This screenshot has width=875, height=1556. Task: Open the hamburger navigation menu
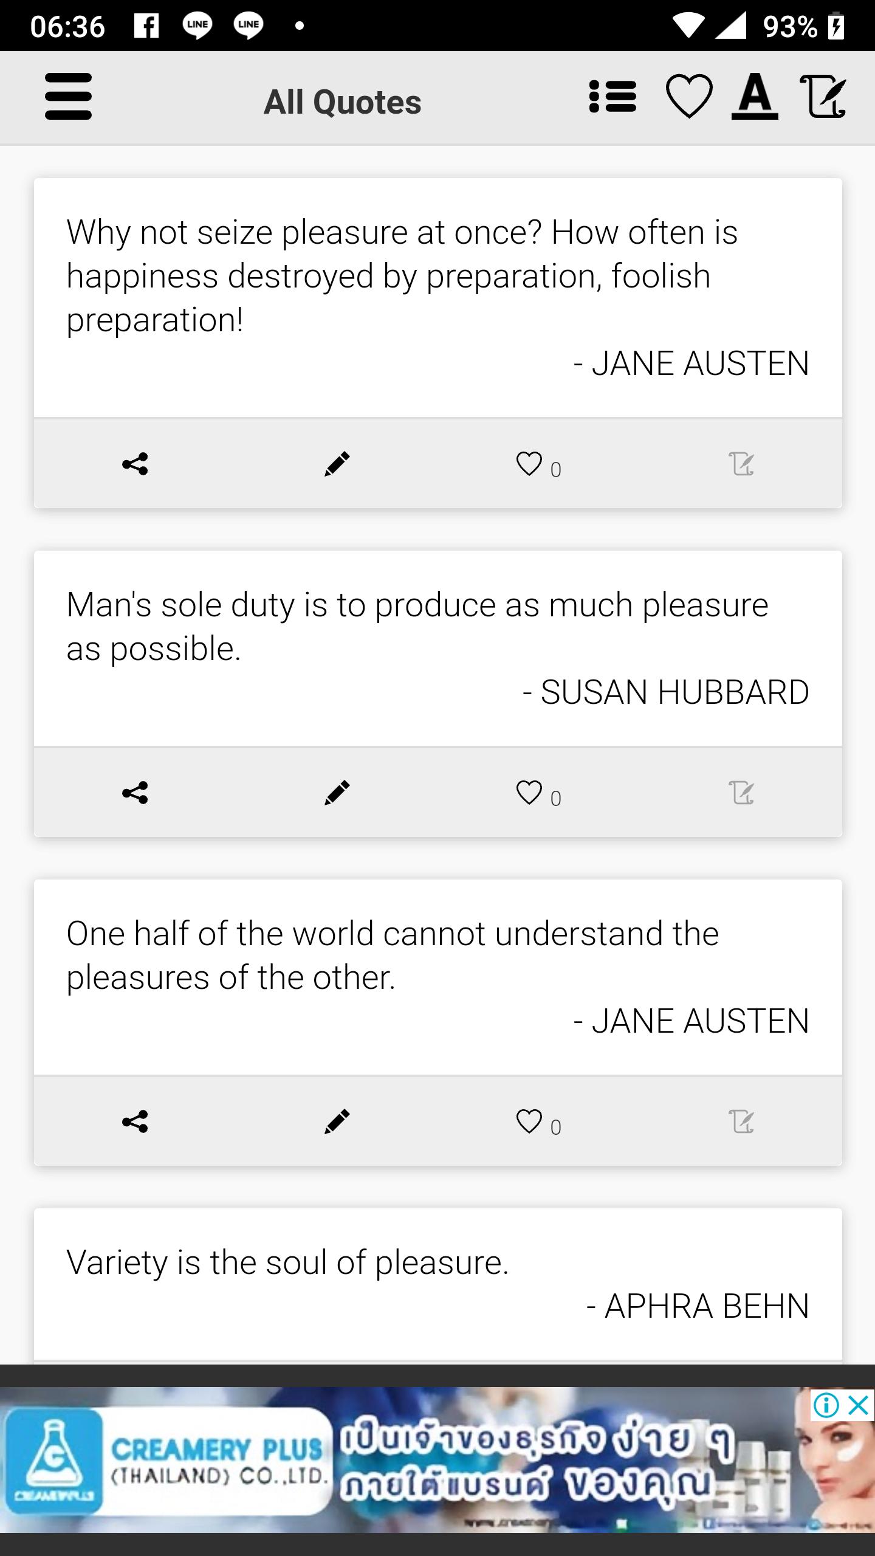tap(68, 97)
